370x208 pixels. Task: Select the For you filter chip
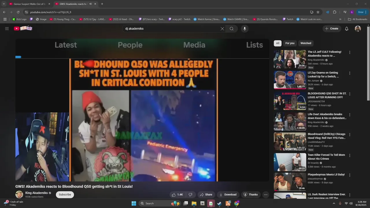pyautogui.click(x=290, y=43)
